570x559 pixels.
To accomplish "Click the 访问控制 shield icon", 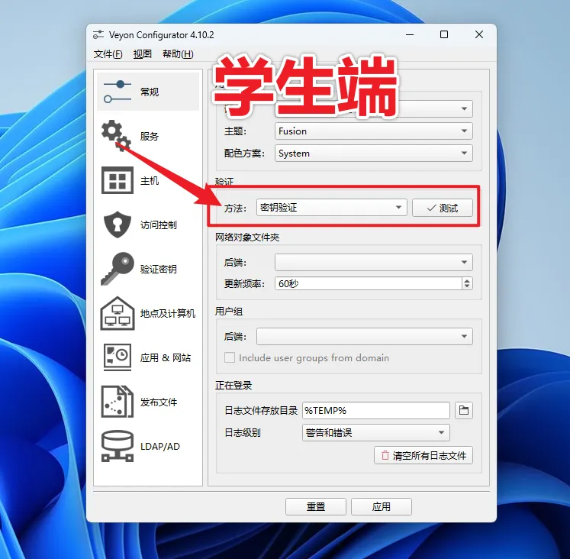I will 117,225.
